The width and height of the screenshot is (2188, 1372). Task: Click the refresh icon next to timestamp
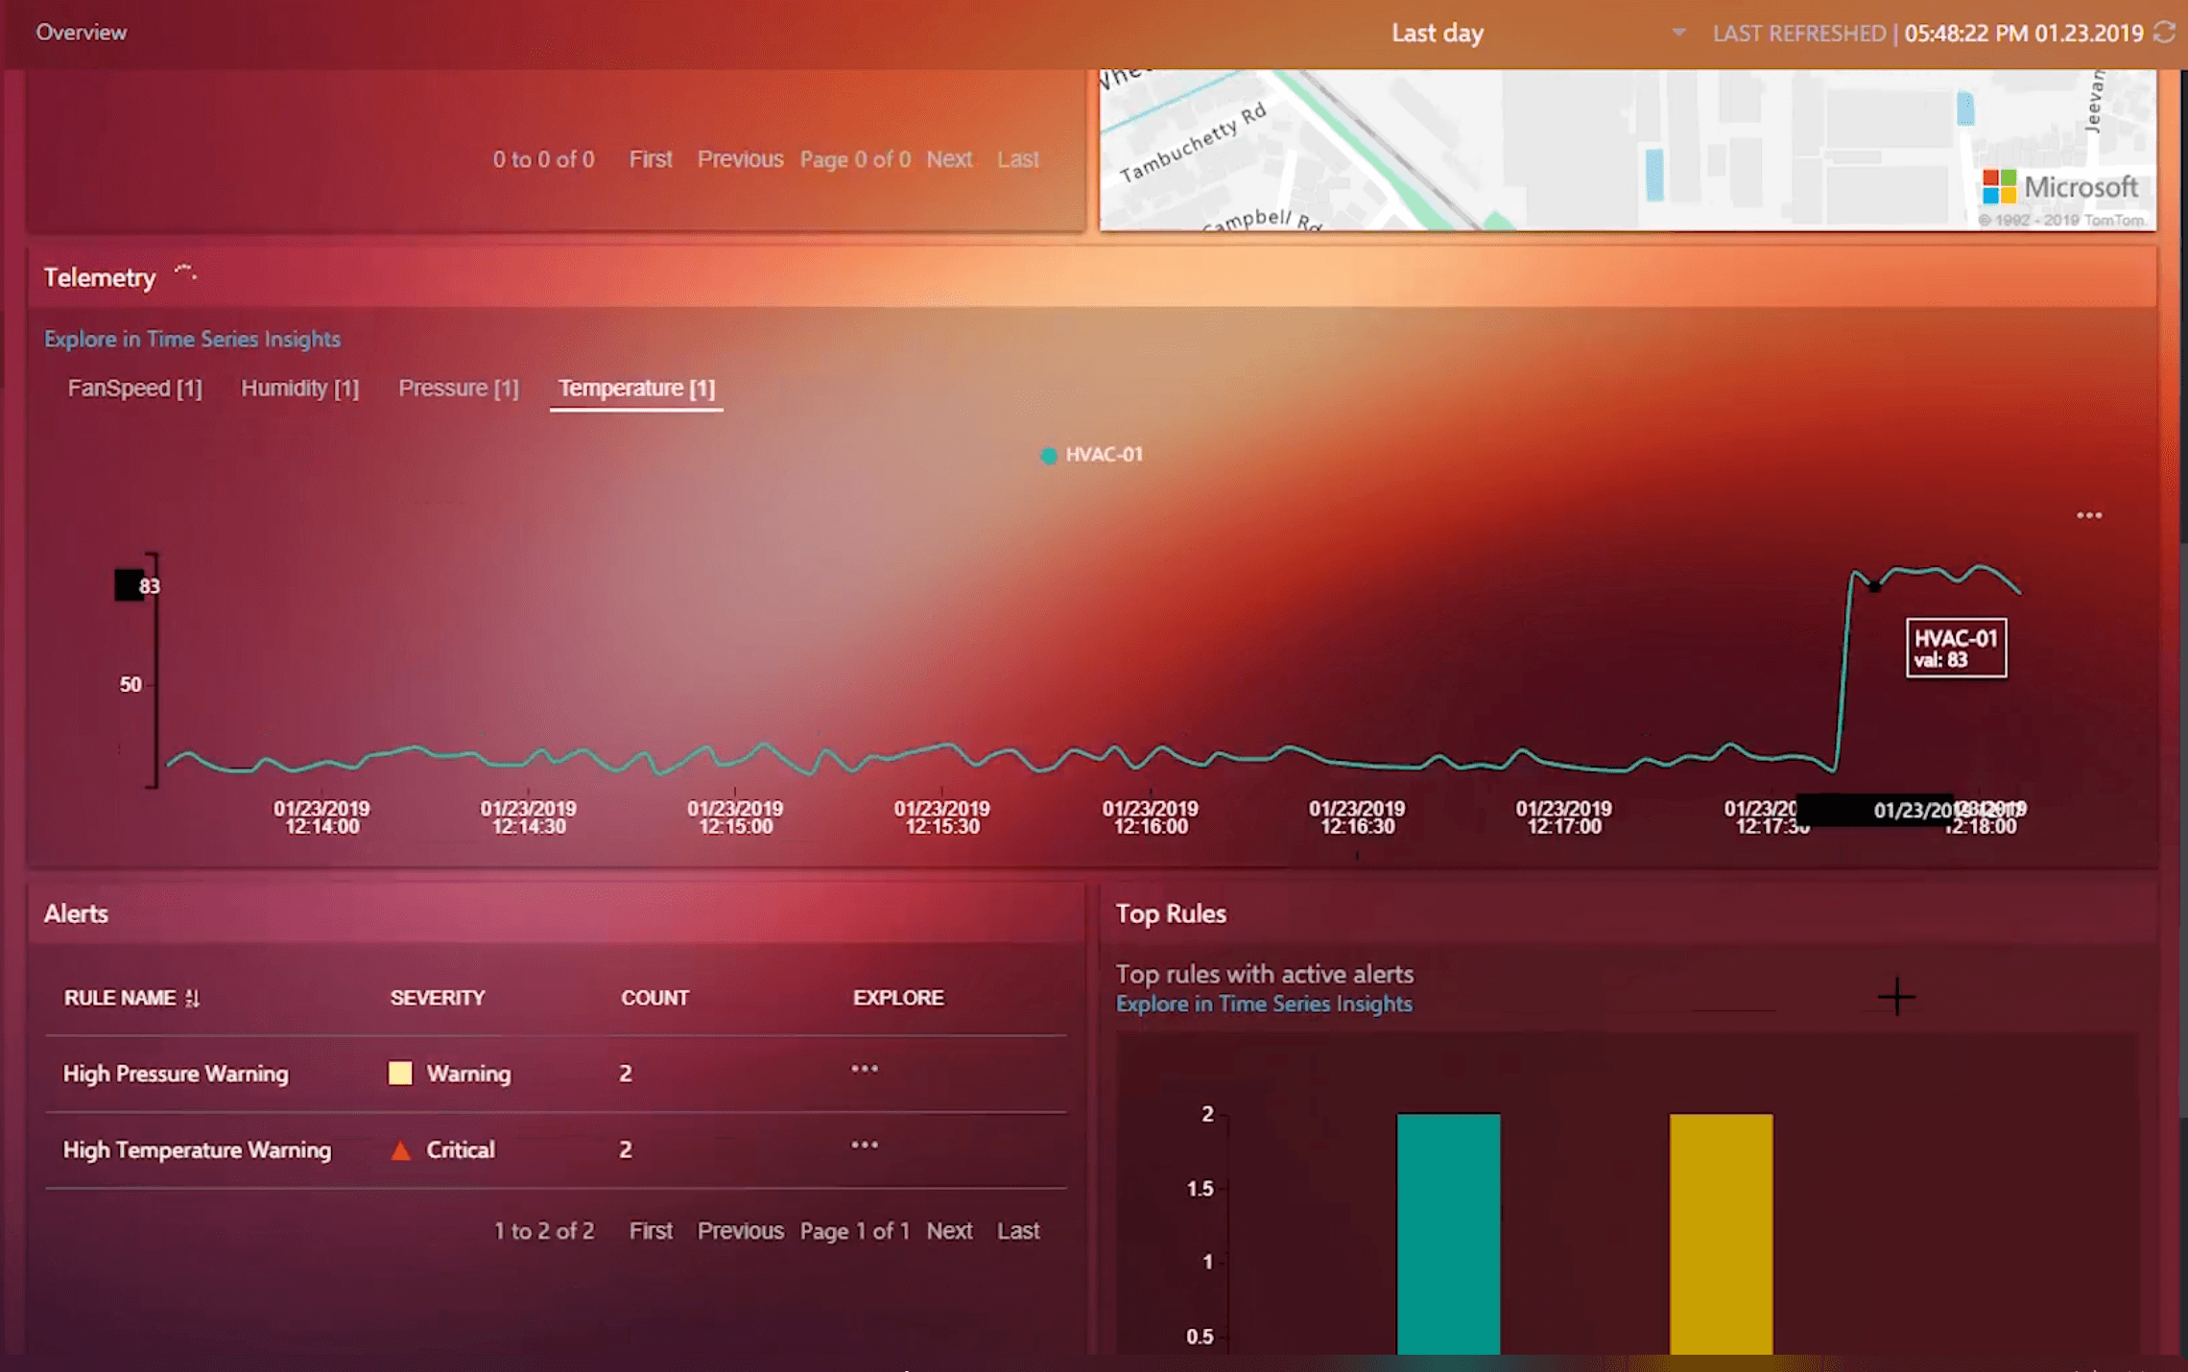[2165, 33]
